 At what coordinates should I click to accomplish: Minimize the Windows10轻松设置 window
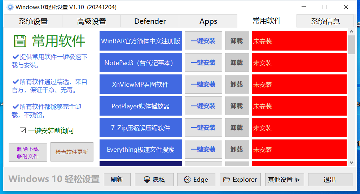[304, 7]
